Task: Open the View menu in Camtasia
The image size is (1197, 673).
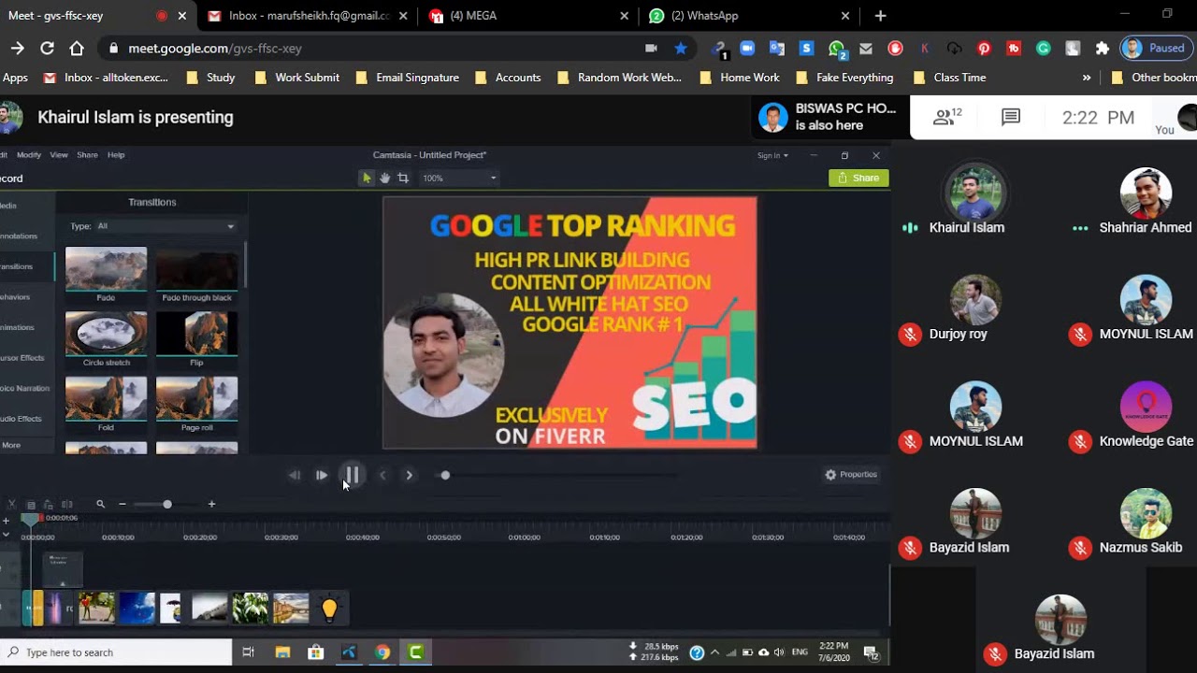Action: click(59, 155)
